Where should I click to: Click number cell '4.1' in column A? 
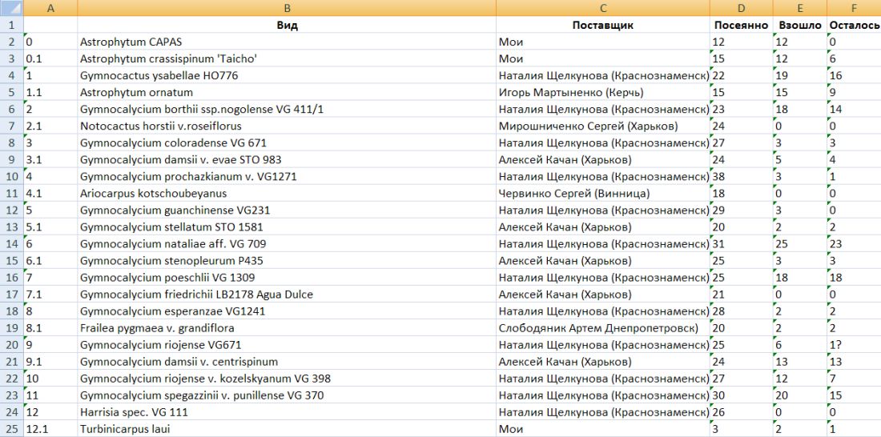point(50,193)
